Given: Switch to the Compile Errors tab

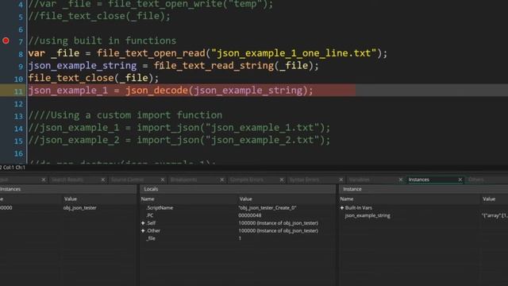Looking at the screenshot, I should [247, 180].
